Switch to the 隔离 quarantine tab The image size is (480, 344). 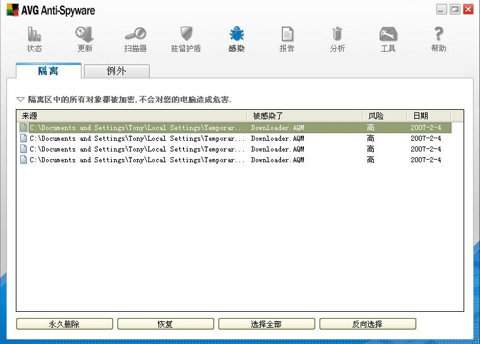[49, 71]
